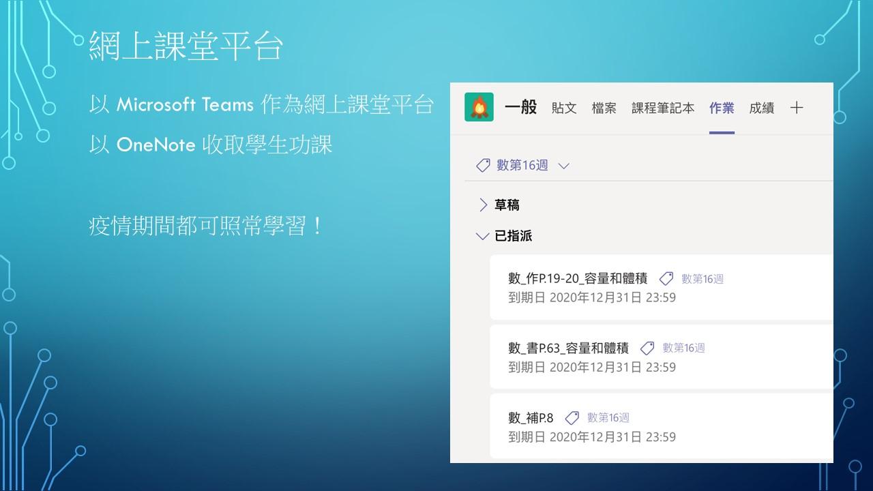Click due date under 數_書P.63 assignment
The image size is (873, 491).
point(592,368)
